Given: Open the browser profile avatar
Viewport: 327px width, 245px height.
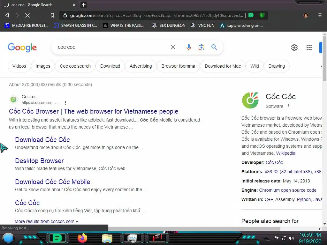Looking at the screenshot, I should click(306, 15).
